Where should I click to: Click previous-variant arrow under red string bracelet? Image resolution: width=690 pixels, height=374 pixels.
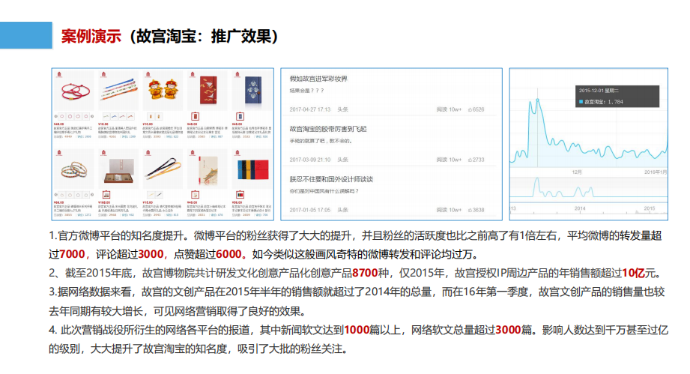(x=56, y=117)
